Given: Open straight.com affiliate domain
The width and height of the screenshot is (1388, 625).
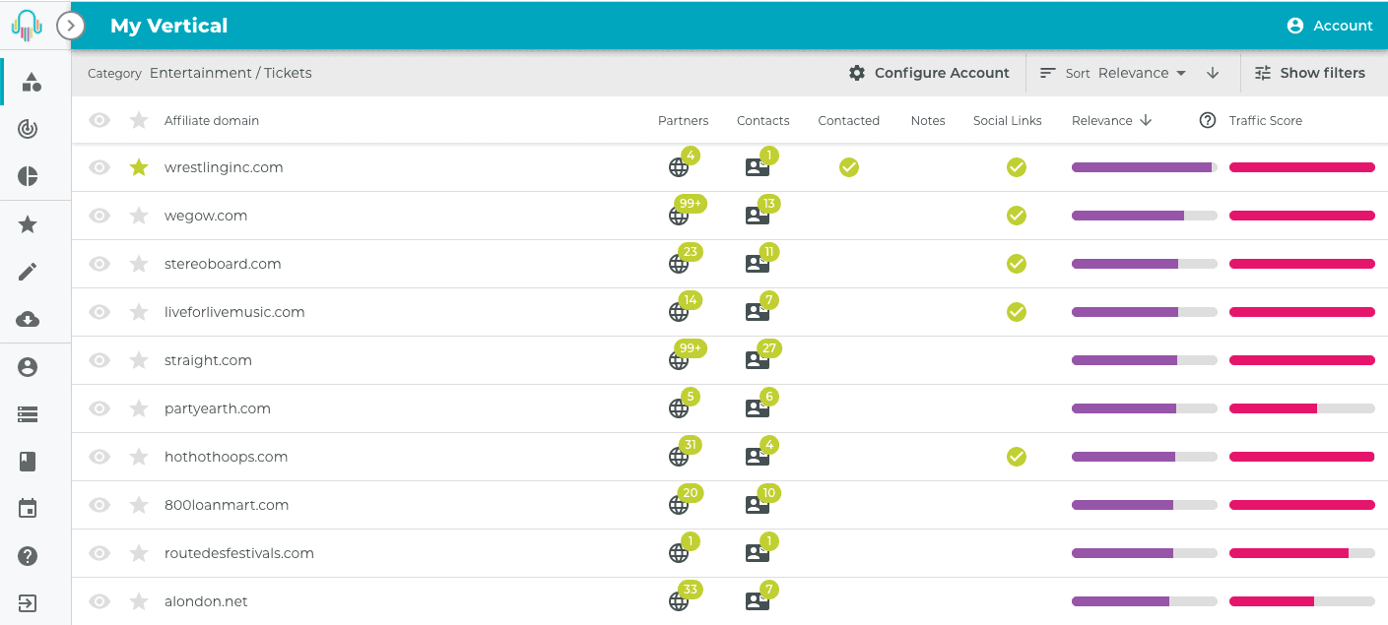Looking at the screenshot, I should (x=208, y=360).
